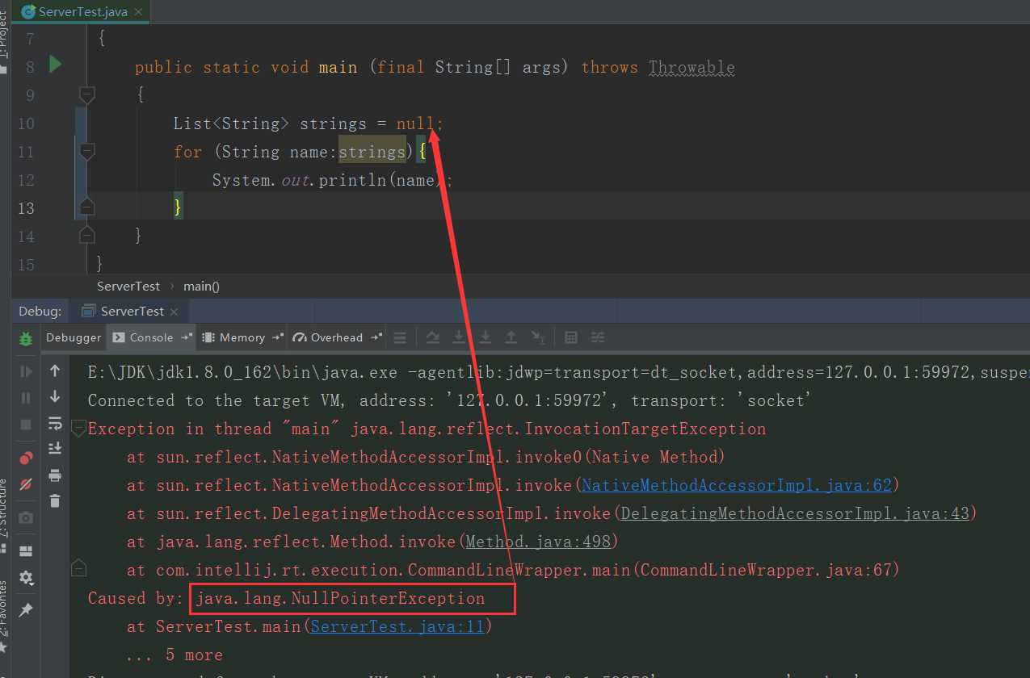Toggle soft-wrap in the console sidebar
Screen dimensions: 1030x678
tap(55, 422)
